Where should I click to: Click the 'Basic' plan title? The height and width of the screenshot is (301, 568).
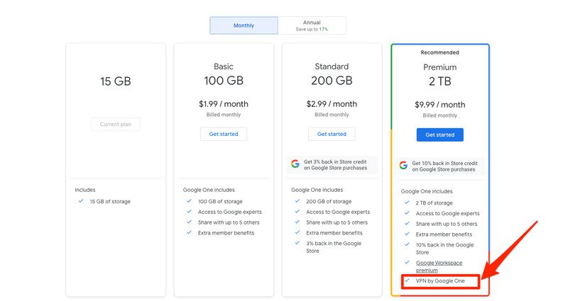click(x=224, y=67)
